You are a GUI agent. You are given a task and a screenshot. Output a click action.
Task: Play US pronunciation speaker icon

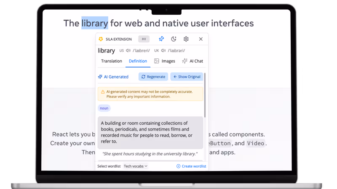tap(128, 50)
